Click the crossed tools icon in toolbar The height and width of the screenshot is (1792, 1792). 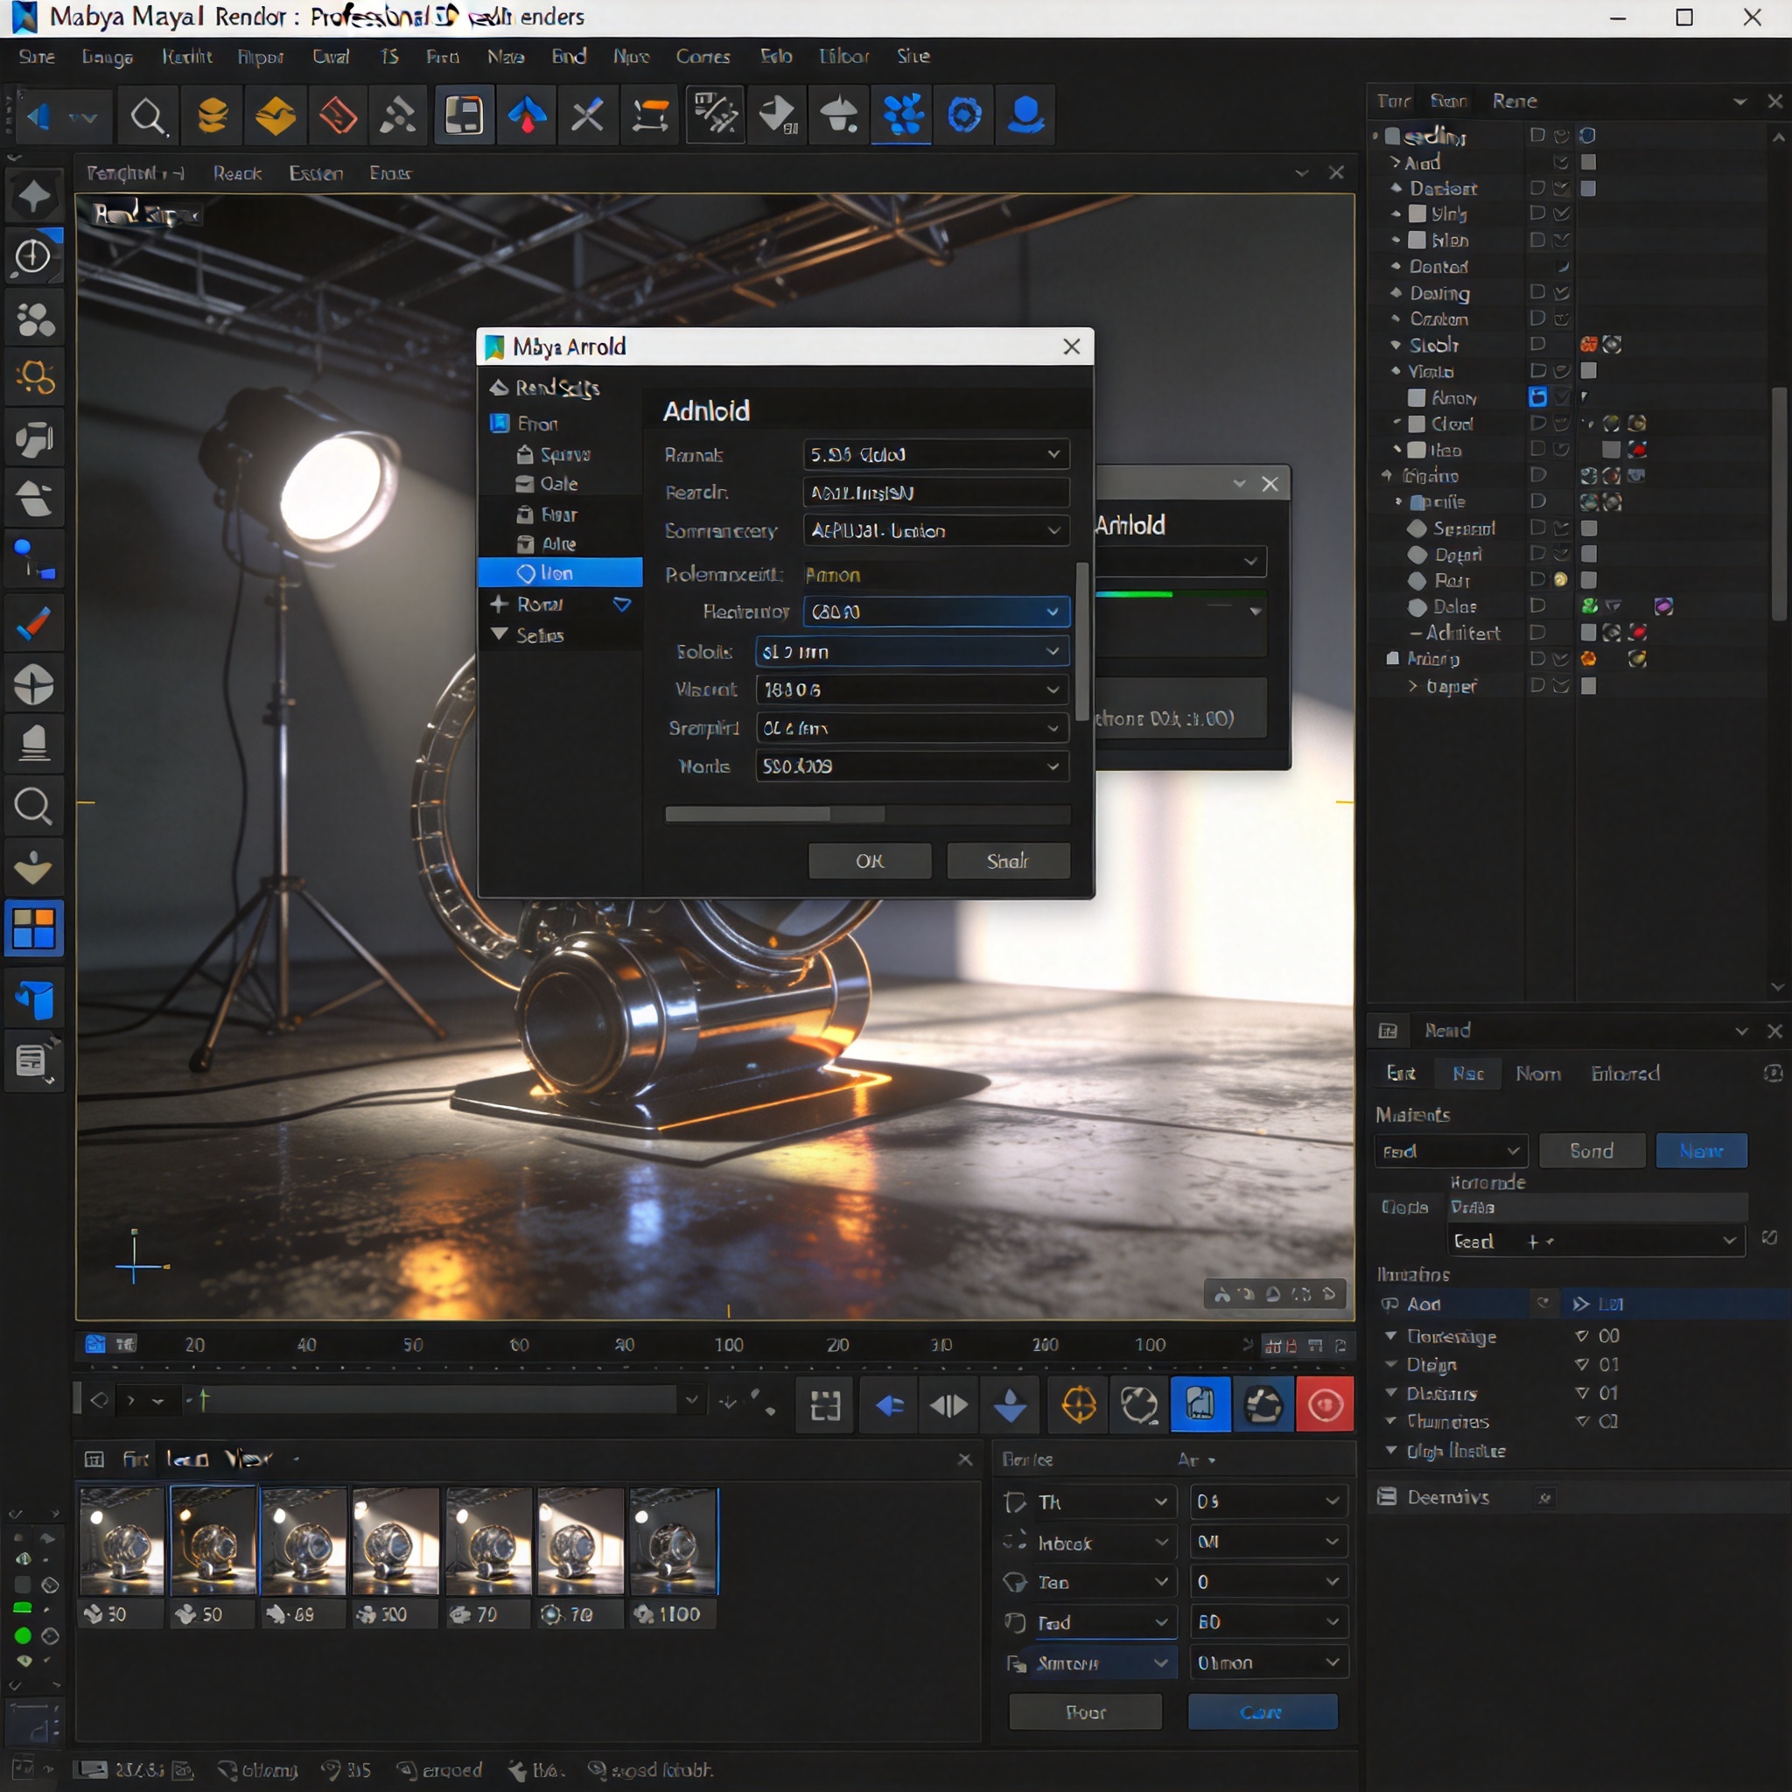tap(588, 117)
